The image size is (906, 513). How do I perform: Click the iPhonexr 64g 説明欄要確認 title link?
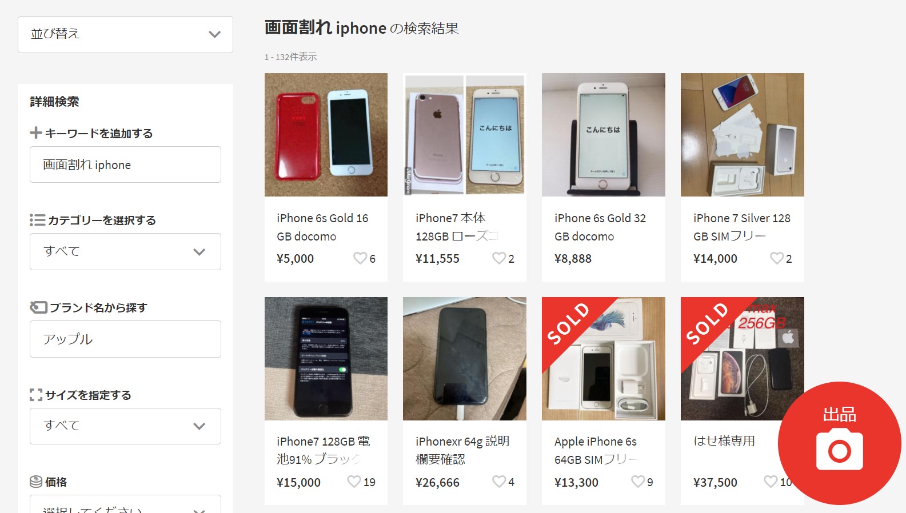(x=462, y=450)
